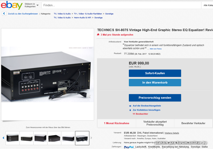Click the red flame views icon
The height and width of the screenshot is (149, 213).
pyautogui.click(x=98, y=35)
